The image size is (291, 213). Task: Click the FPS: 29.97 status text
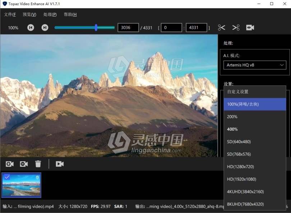coord(101,207)
